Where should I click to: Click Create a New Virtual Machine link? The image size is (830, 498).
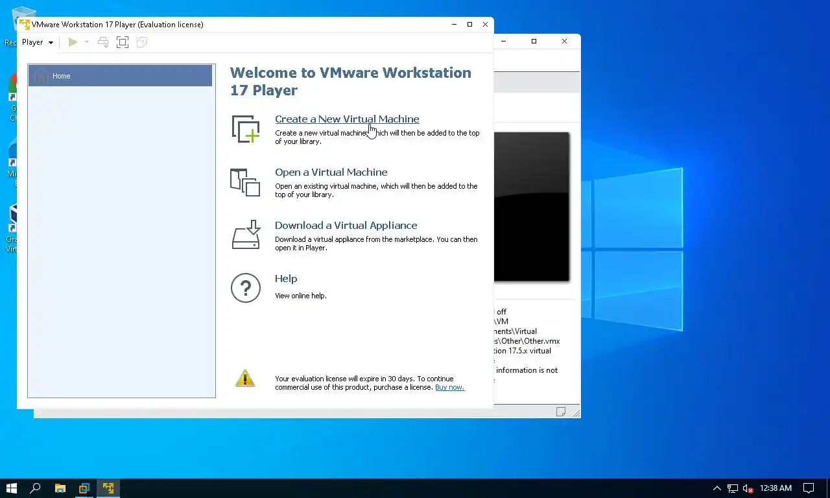[x=347, y=119]
